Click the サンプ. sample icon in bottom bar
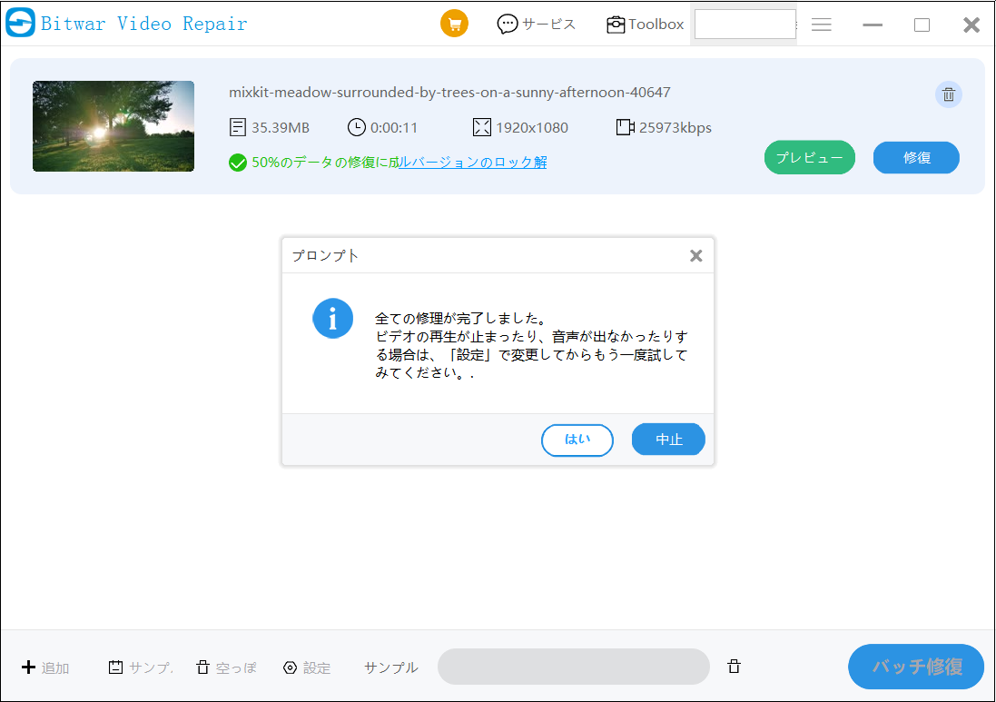The height and width of the screenshot is (702, 996). point(115,667)
